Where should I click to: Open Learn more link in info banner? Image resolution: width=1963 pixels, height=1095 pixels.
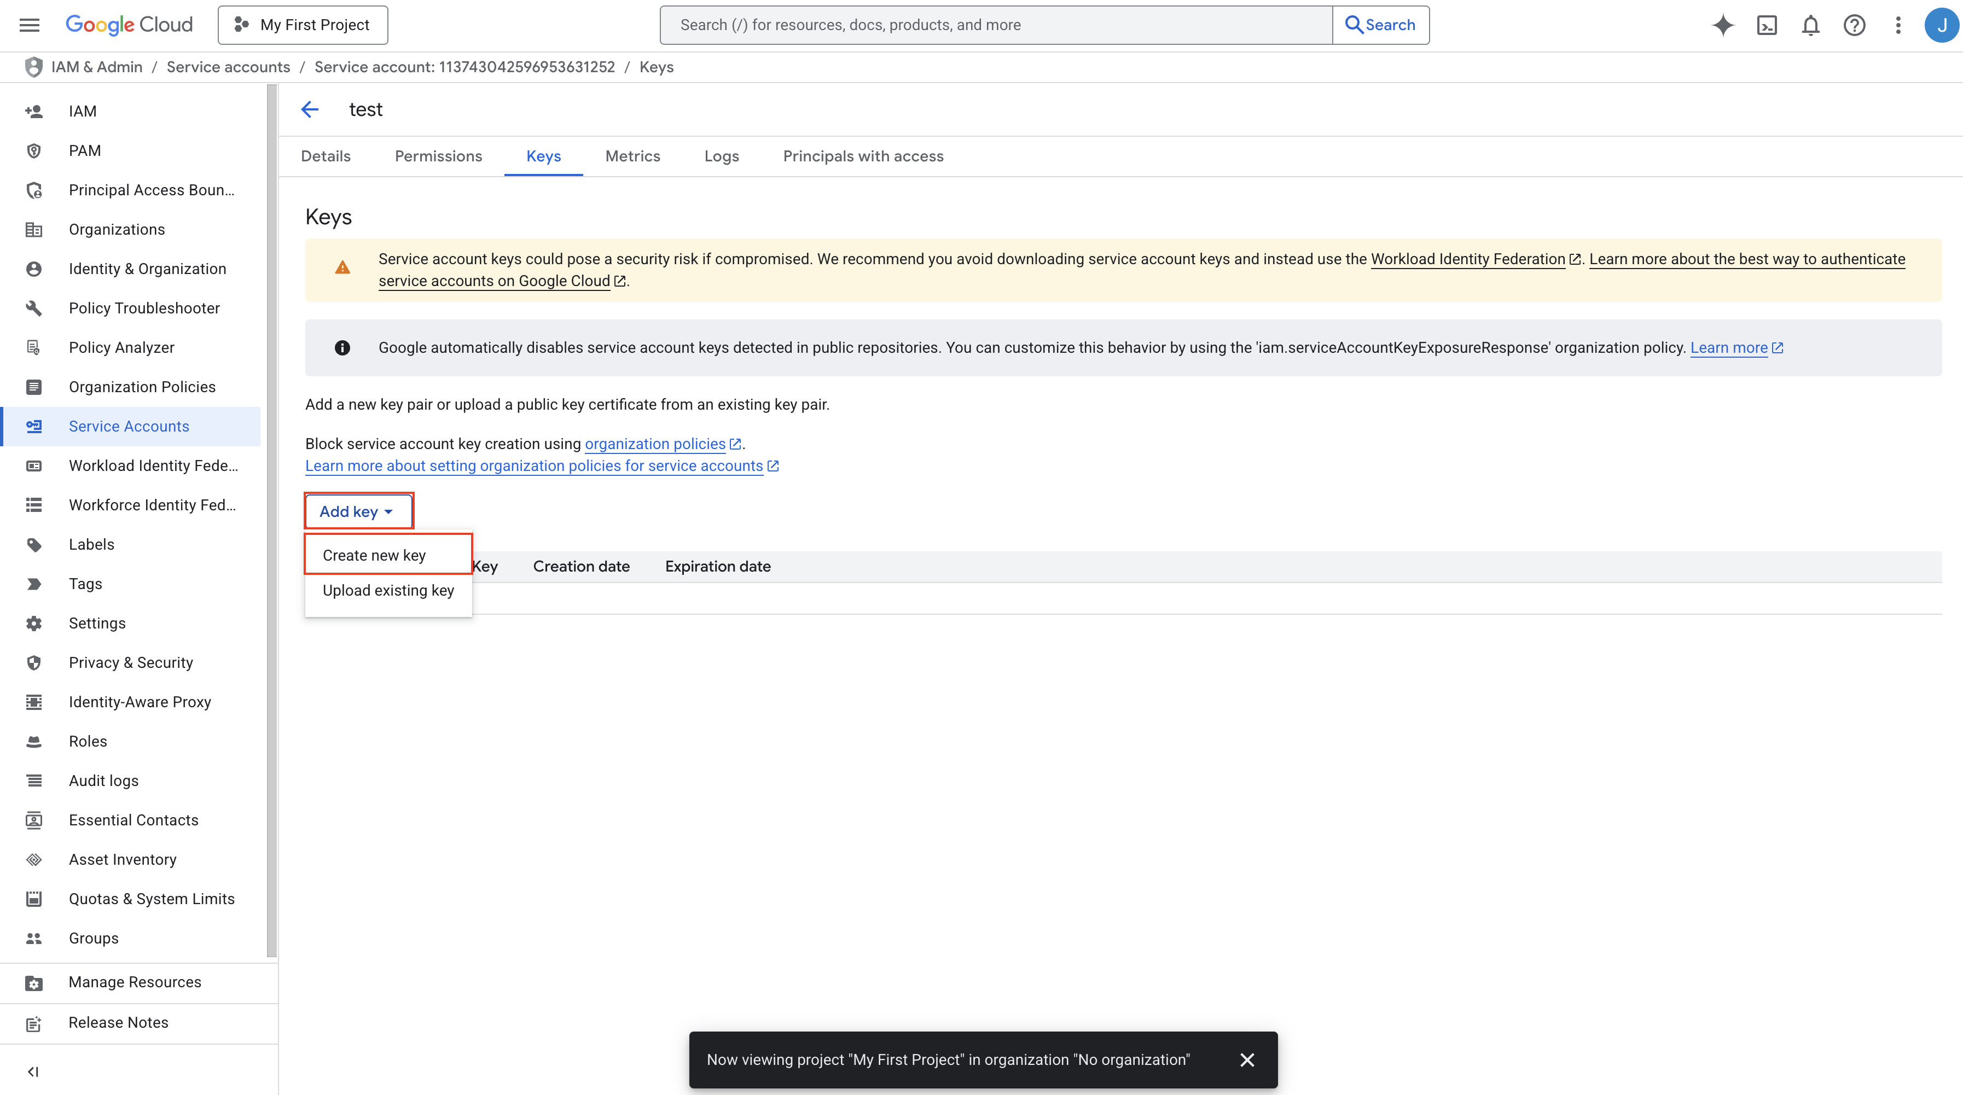click(x=1728, y=347)
